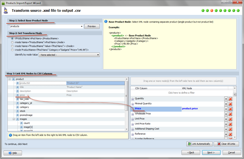The width and height of the screenshot is (244, 159).
Task: Delete the Unit Price column row
Action: click(230, 119)
